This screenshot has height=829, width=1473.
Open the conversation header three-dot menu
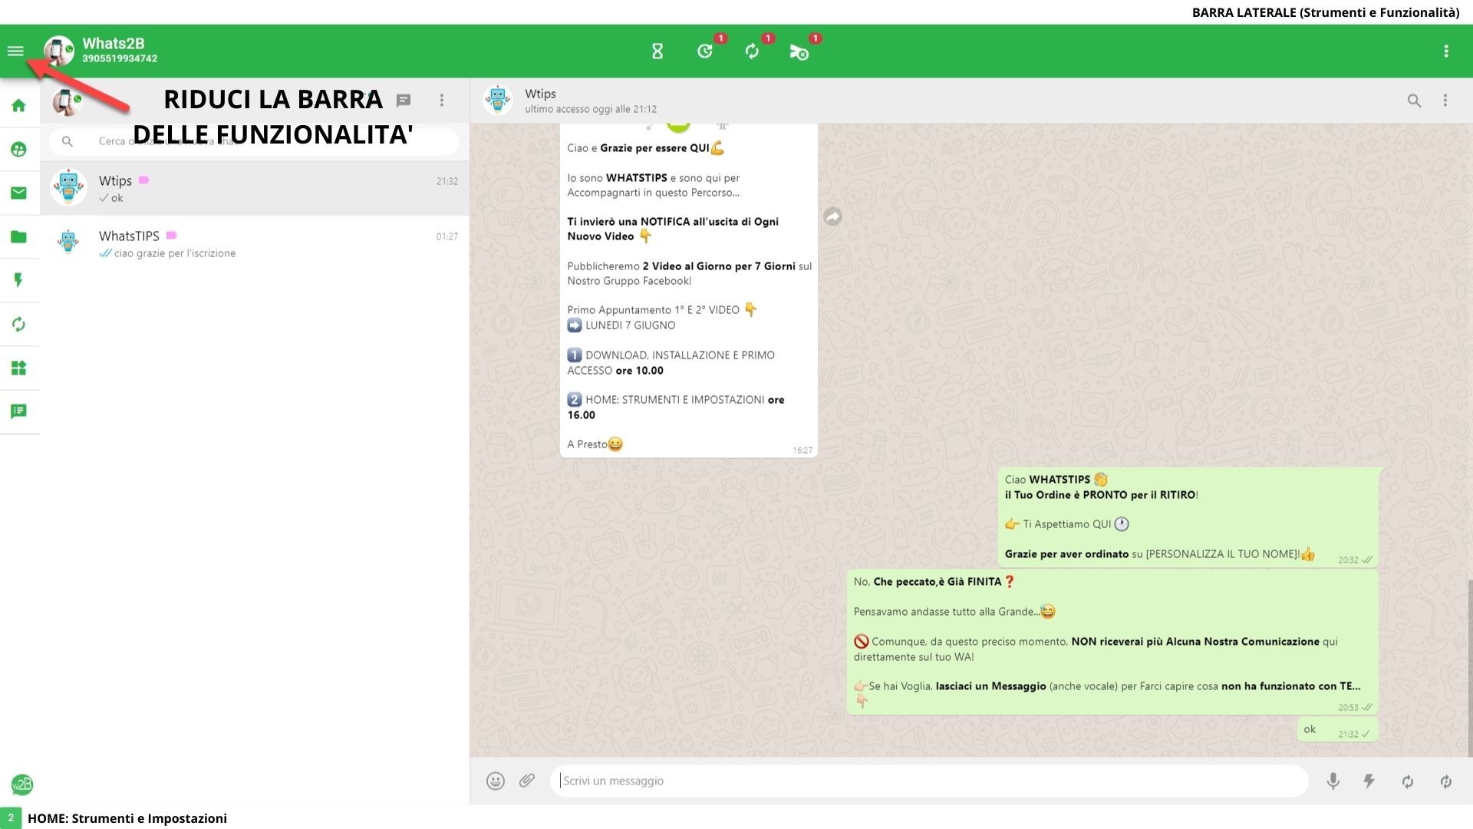[1445, 101]
